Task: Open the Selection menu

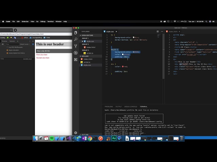Action: (x=25, y=22)
